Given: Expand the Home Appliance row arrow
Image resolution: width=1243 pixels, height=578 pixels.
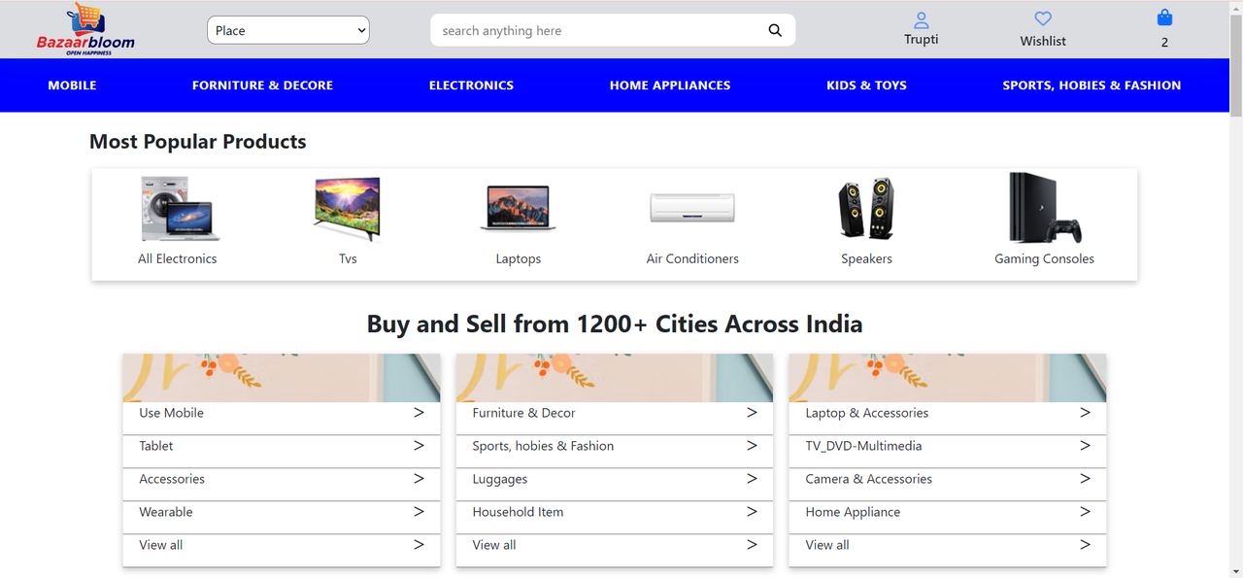Looking at the screenshot, I should pos(1085,512).
